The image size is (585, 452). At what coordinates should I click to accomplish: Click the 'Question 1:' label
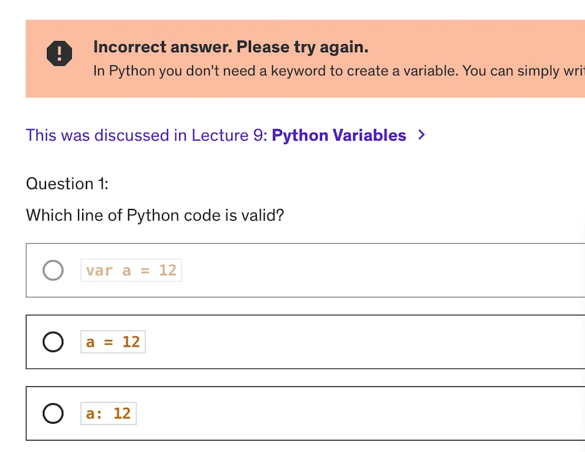(x=67, y=184)
